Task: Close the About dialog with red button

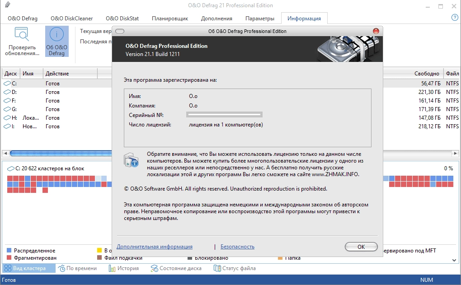Action: [x=376, y=31]
